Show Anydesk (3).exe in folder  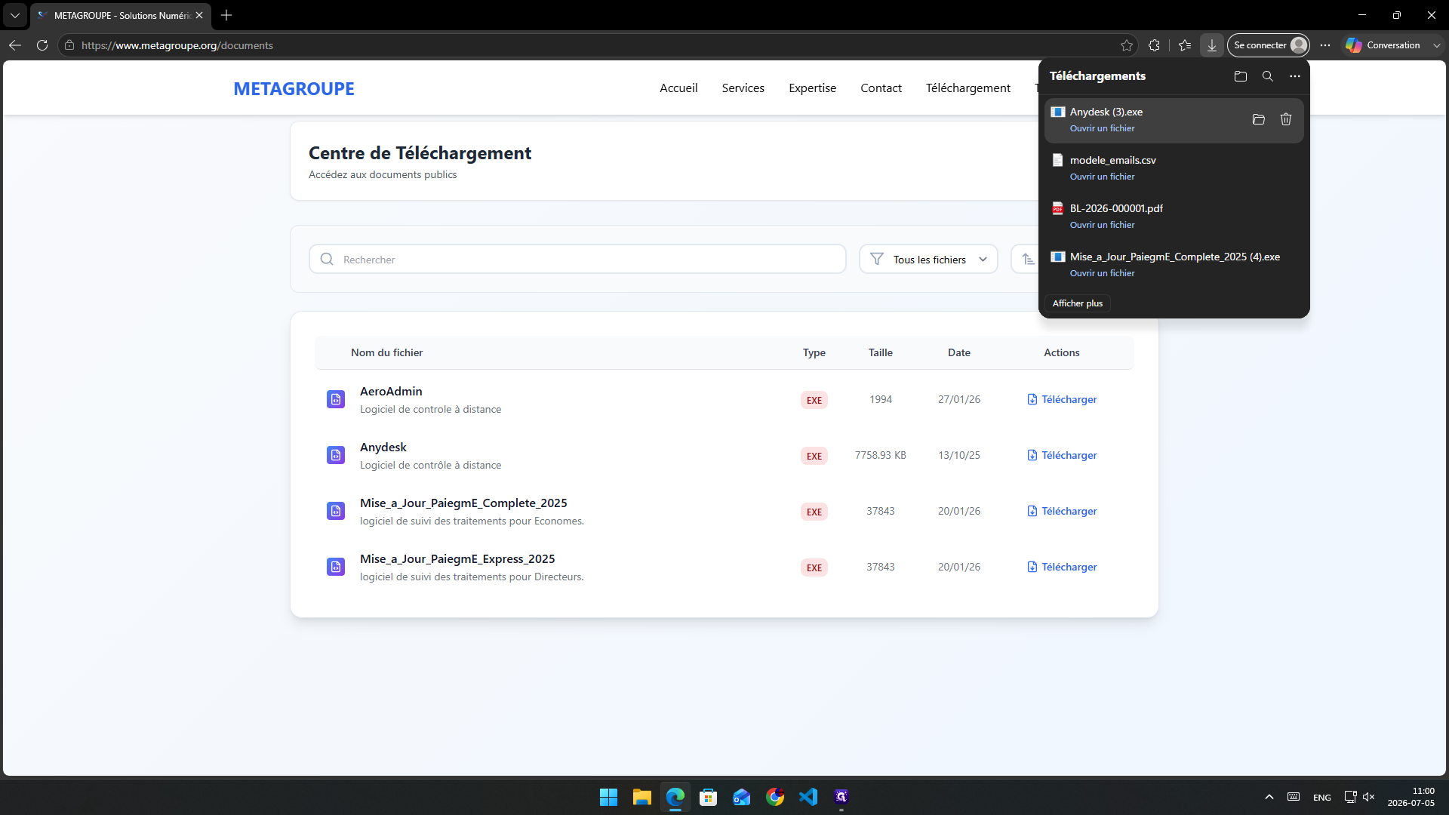1258,119
